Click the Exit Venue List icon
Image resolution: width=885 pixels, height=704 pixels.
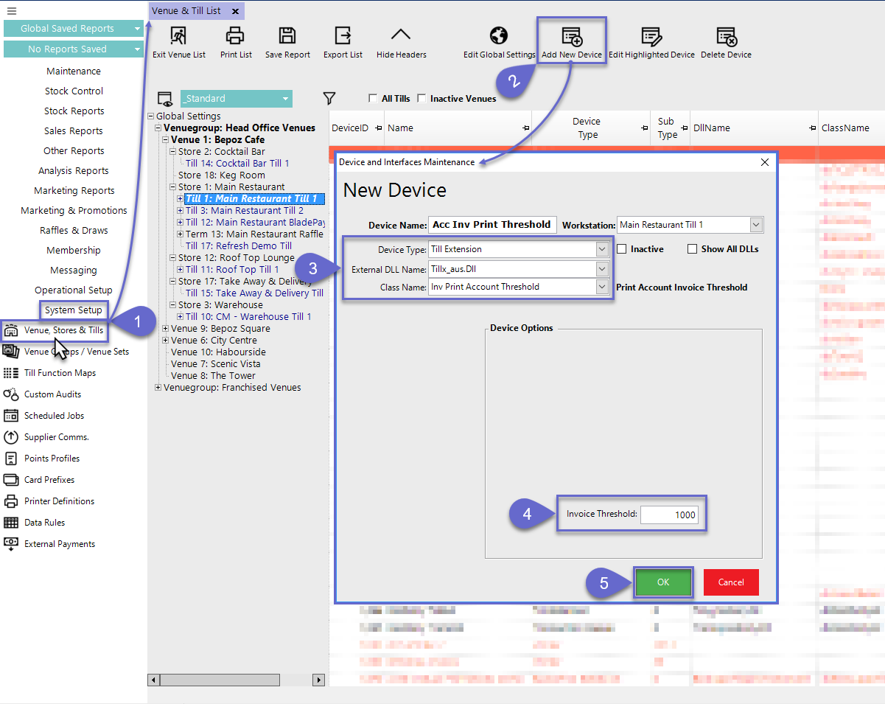[178, 36]
